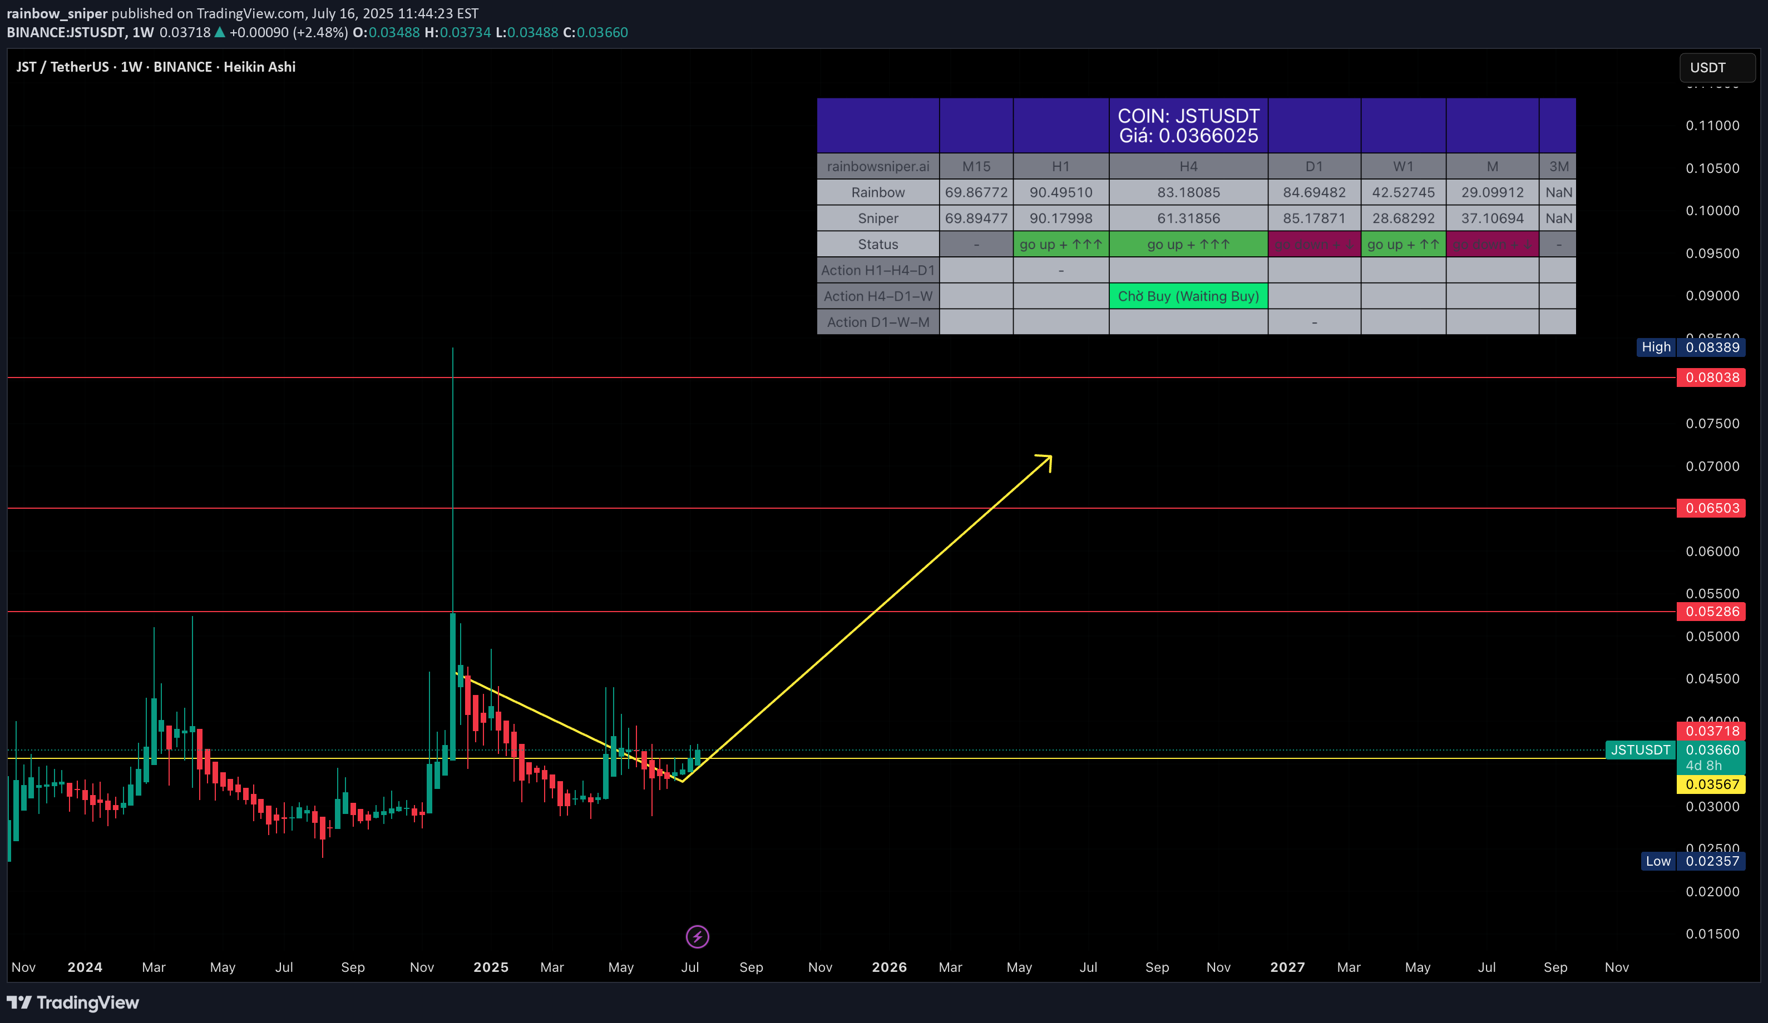
Task: Click the 0.11000 price axis label
Action: pyautogui.click(x=1712, y=126)
